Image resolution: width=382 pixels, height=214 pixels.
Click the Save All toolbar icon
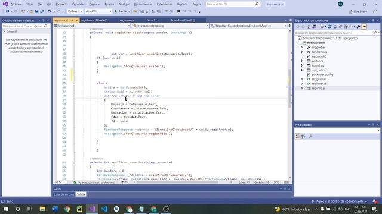point(42,11)
